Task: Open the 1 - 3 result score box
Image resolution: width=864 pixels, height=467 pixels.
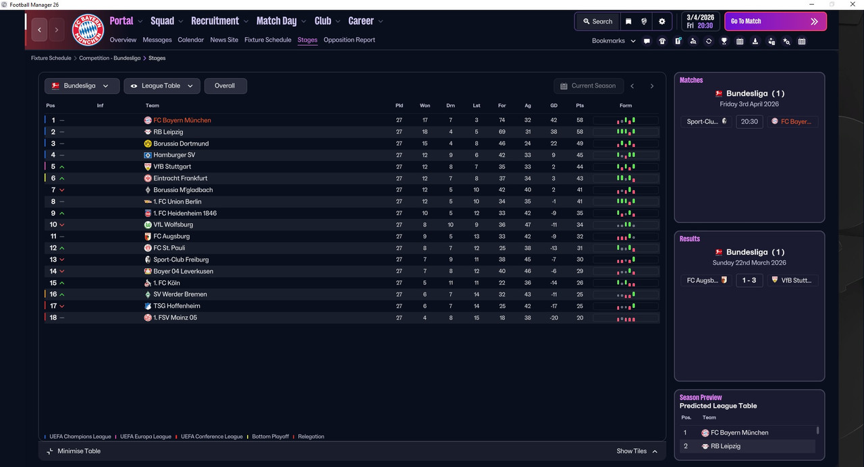Action: tap(749, 280)
